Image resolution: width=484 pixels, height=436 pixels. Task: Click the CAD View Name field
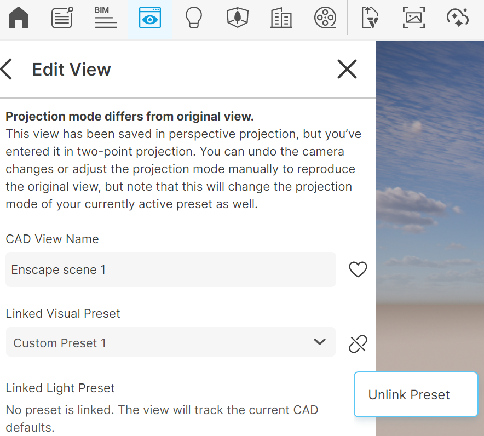(171, 269)
